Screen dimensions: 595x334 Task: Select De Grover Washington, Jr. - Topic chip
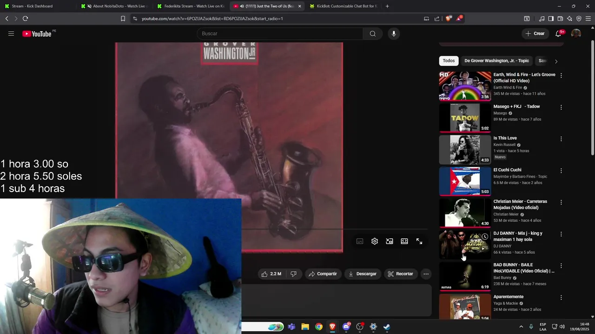click(x=496, y=61)
